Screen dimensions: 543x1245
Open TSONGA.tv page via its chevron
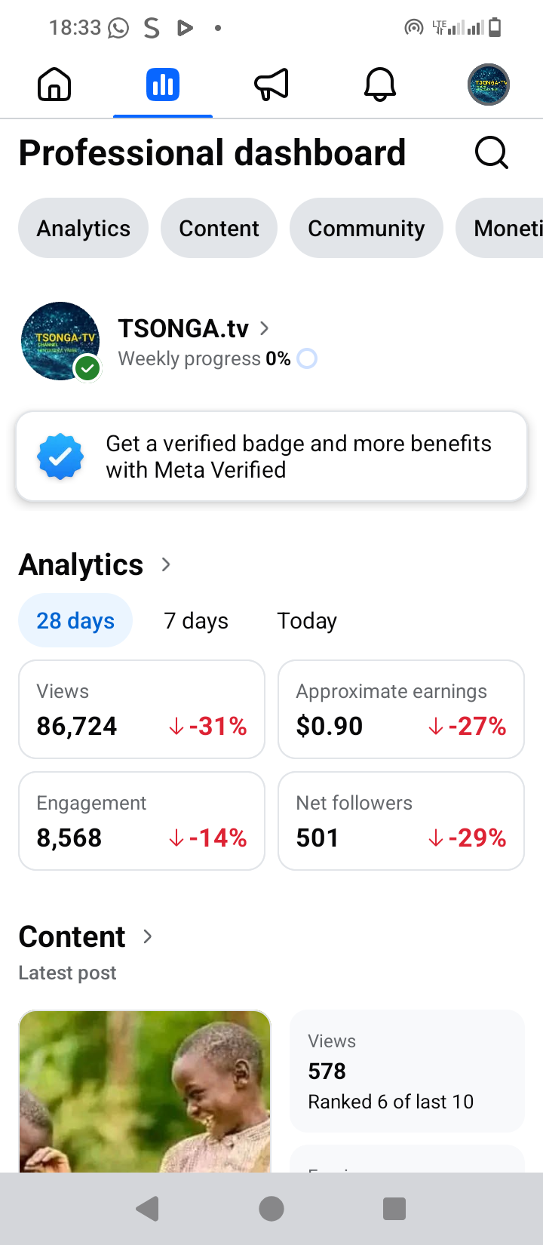tap(265, 328)
